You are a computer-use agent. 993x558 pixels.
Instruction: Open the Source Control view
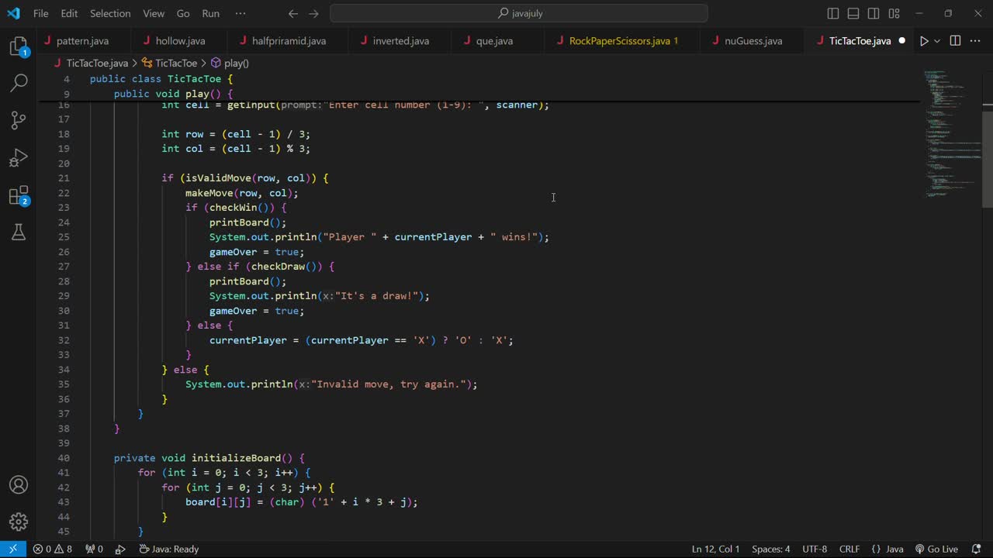[x=19, y=120]
